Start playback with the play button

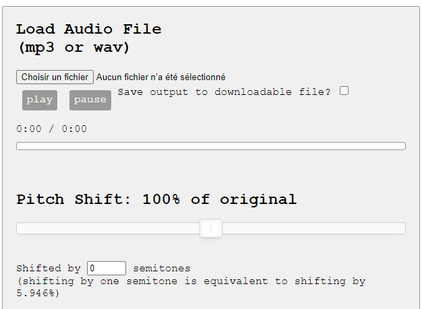(x=40, y=100)
